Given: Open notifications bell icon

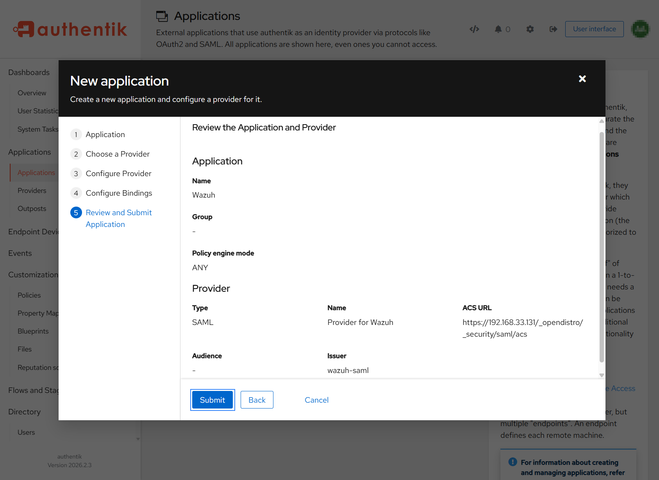Looking at the screenshot, I should (x=498, y=29).
